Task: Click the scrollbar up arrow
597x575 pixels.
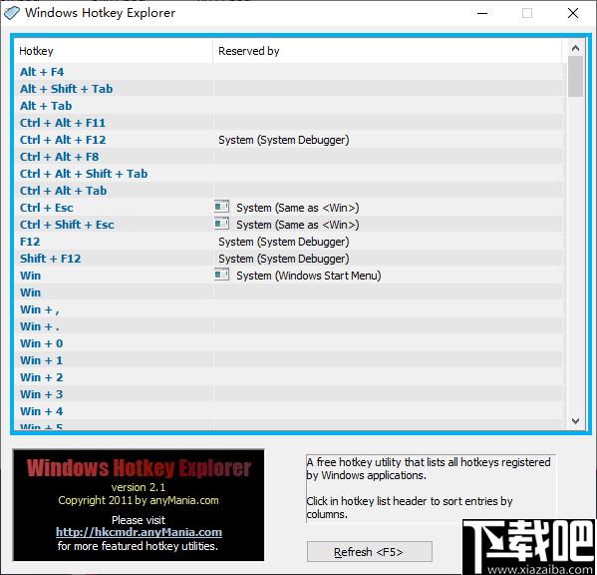Action: click(x=575, y=48)
